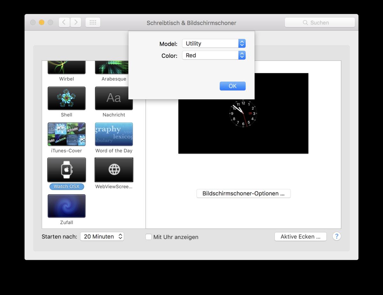Pick the Arabesque screensaver thumbnail
The width and height of the screenshot is (383, 295).
pyautogui.click(x=112, y=67)
